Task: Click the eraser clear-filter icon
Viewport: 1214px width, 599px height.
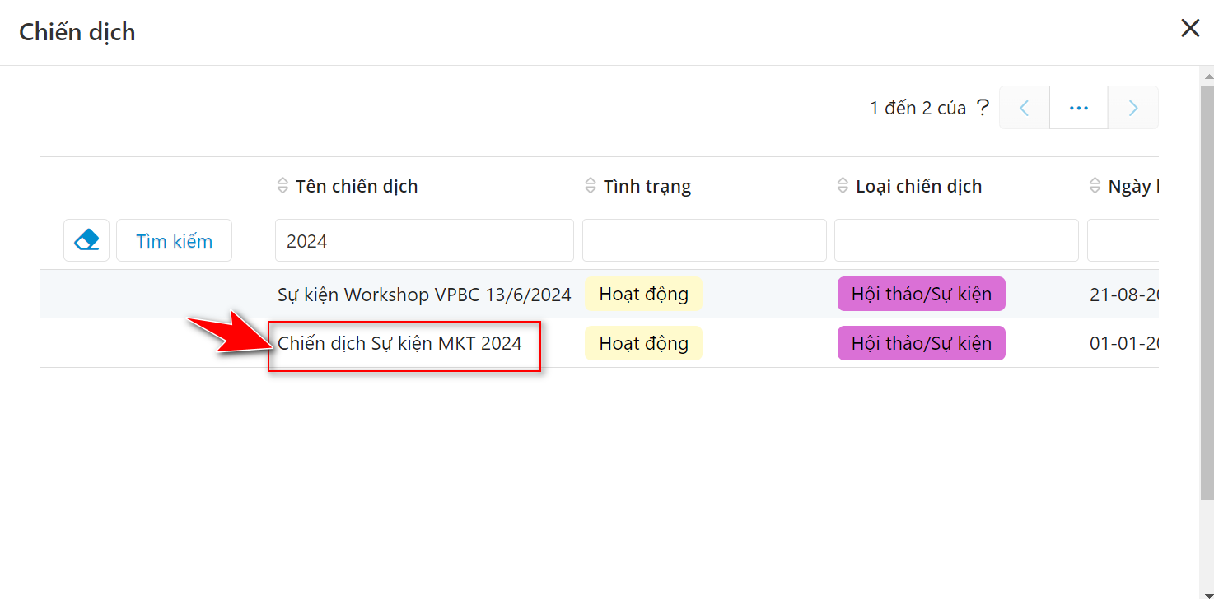Action: click(86, 240)
